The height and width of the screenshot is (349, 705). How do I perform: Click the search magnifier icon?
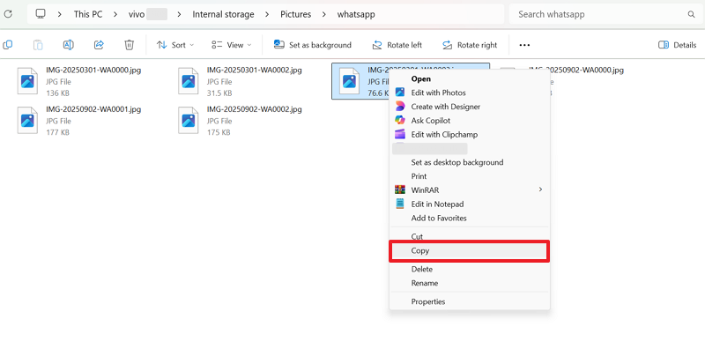[691, 14]
